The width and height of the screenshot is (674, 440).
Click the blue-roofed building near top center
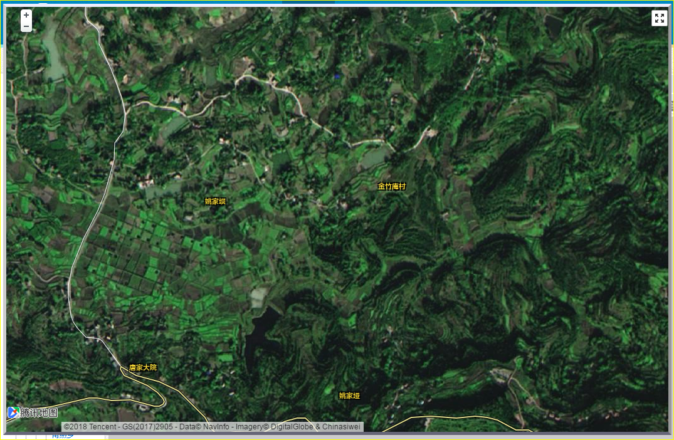click(x=337, y=76)
